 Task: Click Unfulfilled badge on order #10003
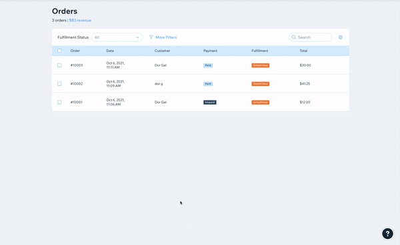[260, 65]
